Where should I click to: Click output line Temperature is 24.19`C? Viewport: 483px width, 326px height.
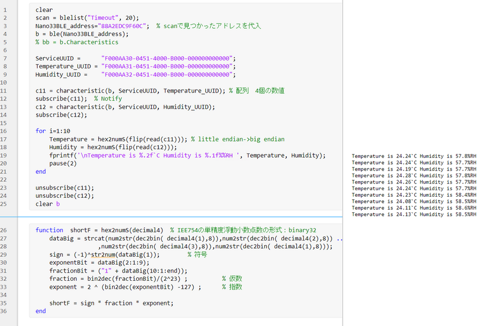pyautogui.click(x=414, y=169)
